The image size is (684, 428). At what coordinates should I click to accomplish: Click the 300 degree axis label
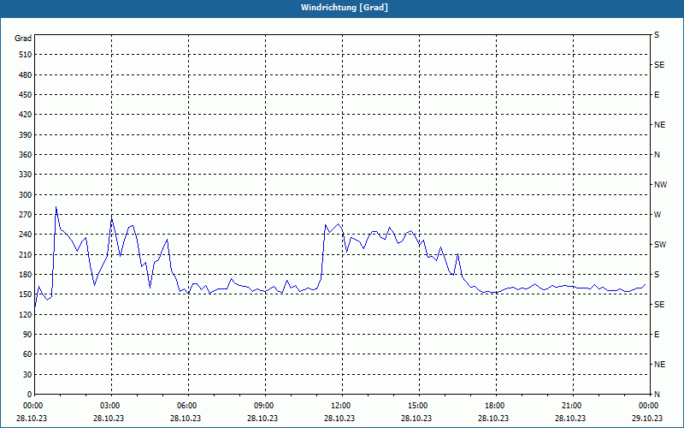point(26,194)
